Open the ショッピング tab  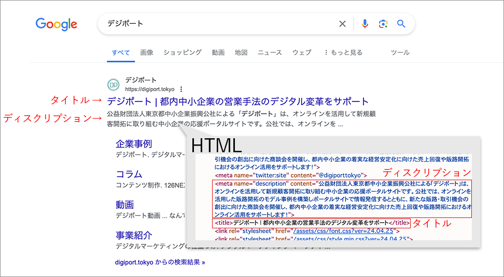(x=182, y=52)
